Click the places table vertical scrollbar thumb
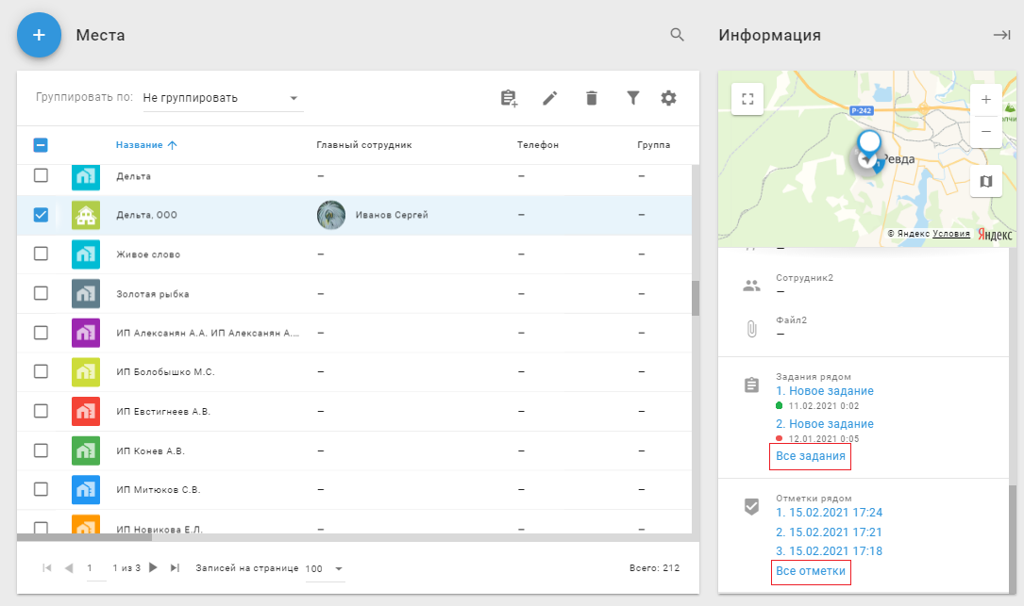The width and height of the screenshot is (1024, 606). [696, 298]
